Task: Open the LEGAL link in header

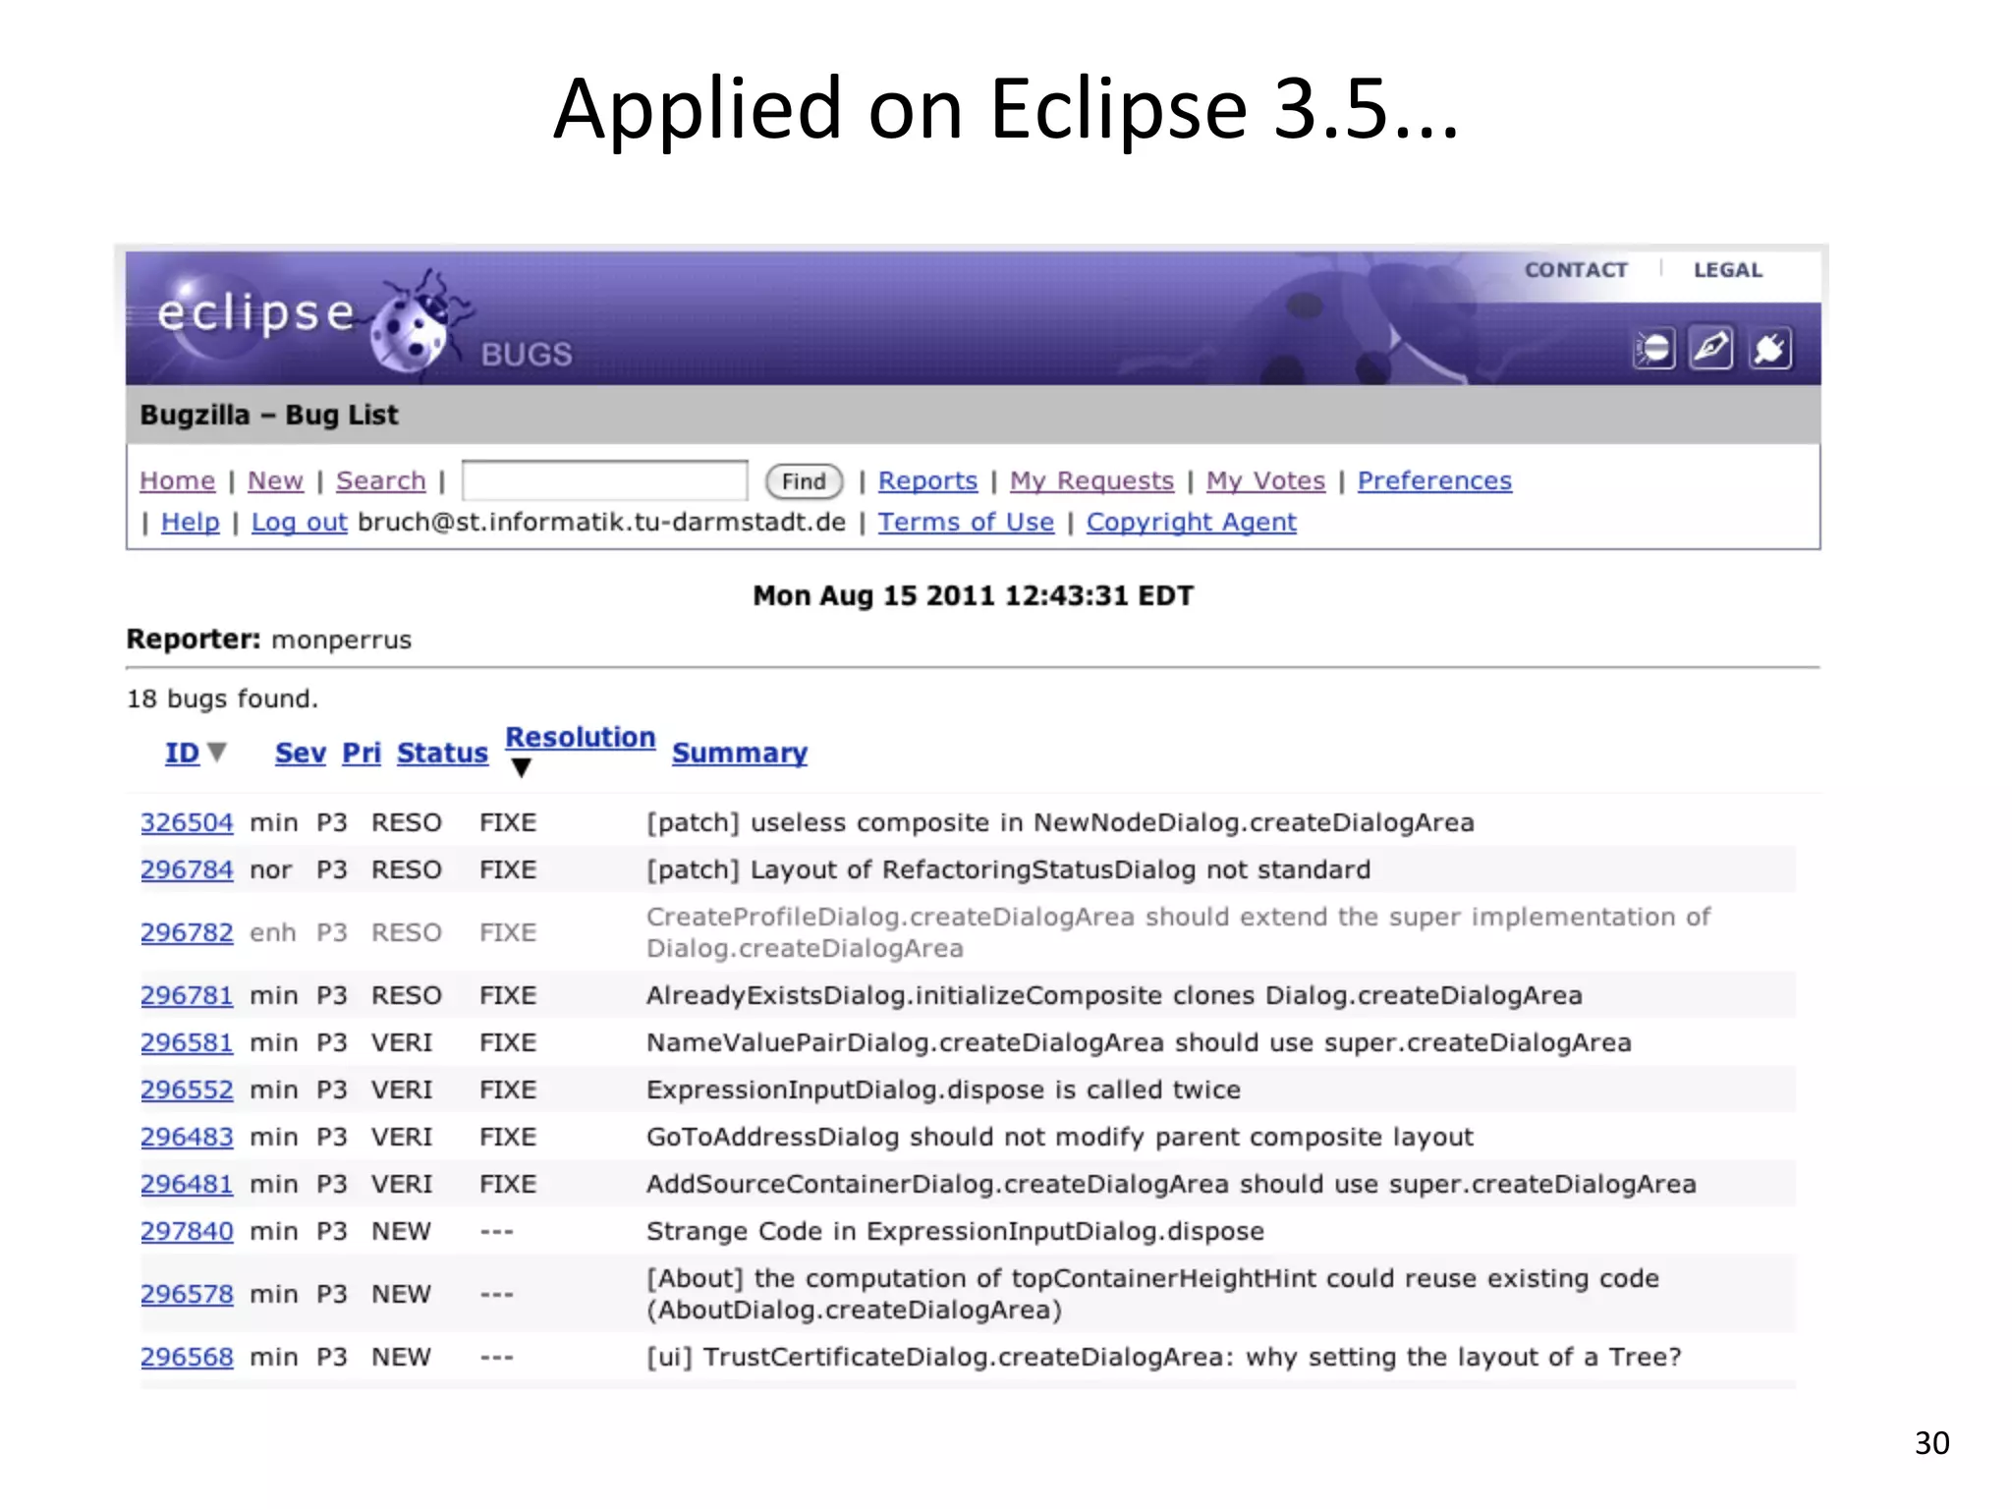Action: click(x=1728, y=269)
